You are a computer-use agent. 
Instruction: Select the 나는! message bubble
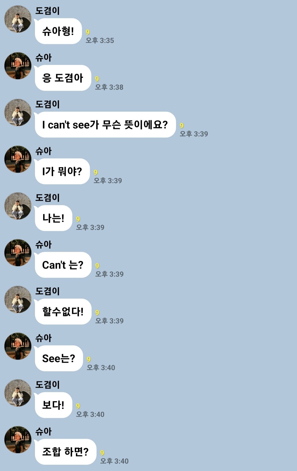54,218
